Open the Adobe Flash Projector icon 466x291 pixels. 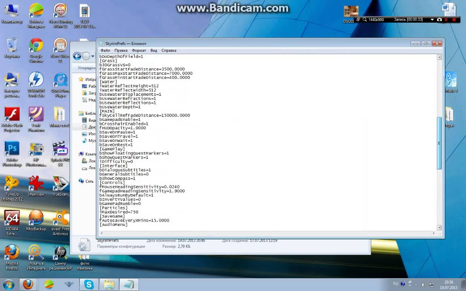pos(12,119)
